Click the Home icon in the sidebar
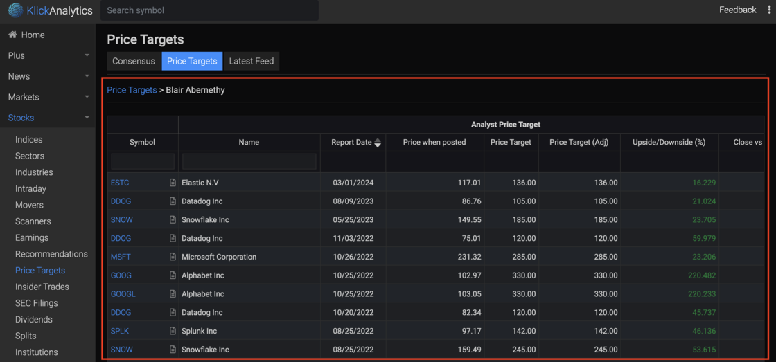Screen dimensions: 776x362 click(x=13, y=35)
